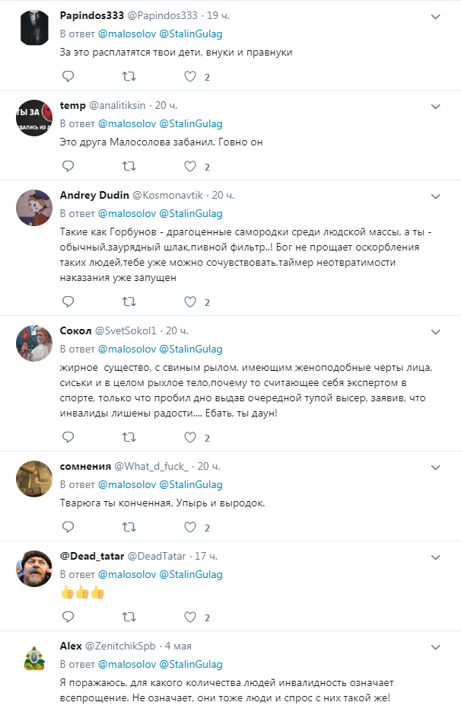Image resolution: width=461 pixels, height=715 pixels.
Task: Like the tweet from Papindos333
Action: [x=191, y=76]
